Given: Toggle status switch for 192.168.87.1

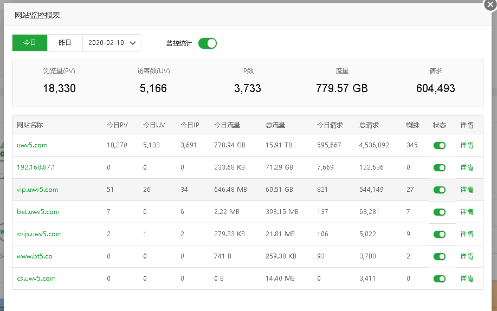Looking at the screenshot, I should point(439,168).
